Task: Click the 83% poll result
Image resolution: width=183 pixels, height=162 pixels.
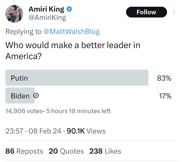Action: (x=164, y=78)
